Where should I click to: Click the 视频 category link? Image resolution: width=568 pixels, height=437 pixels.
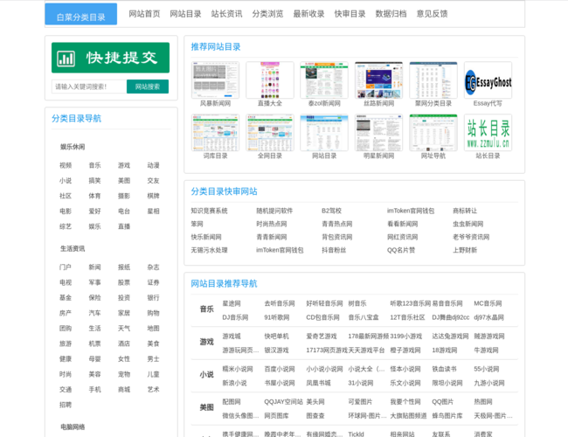(x=66, y=165)
